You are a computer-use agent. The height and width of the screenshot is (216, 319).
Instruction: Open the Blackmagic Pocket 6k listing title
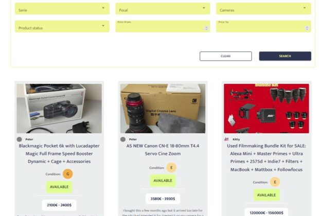[x=59, y=154]
